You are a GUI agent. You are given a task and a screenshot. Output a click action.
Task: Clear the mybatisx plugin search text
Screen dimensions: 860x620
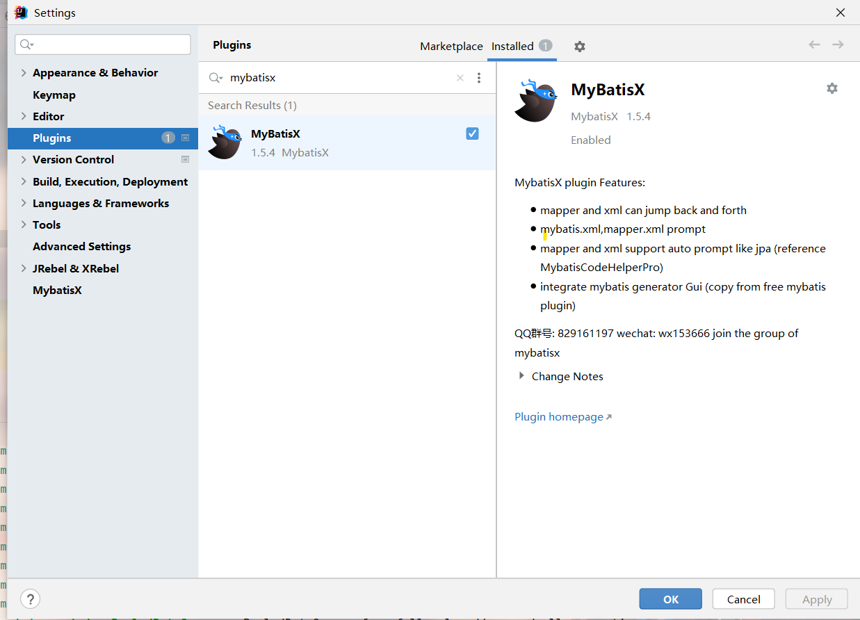pos(460,78)
